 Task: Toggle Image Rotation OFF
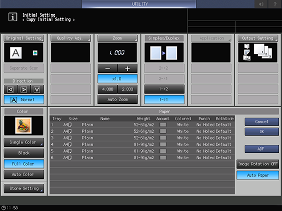[257, 164]
